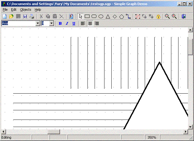Open a file with the folder icon
This screenshot has width=194, height=141.
click(11, 17)
